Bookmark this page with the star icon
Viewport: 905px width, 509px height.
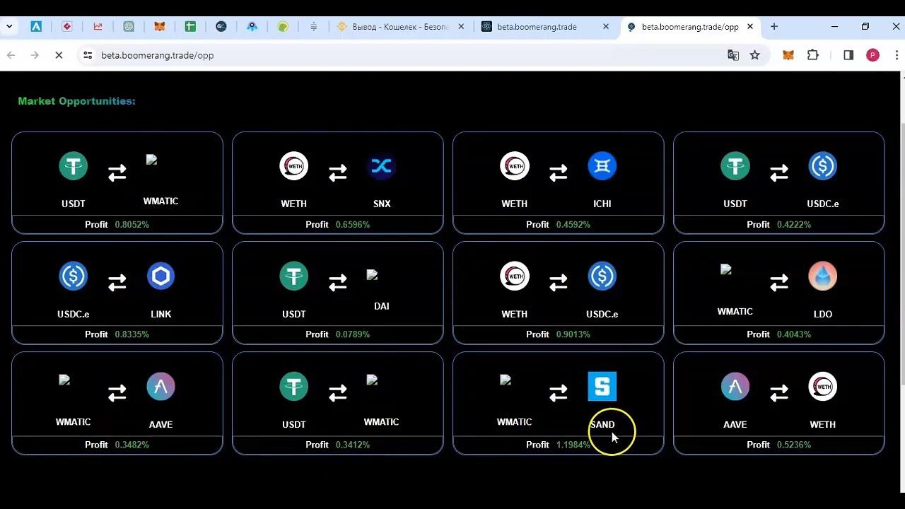coord(754,55)
